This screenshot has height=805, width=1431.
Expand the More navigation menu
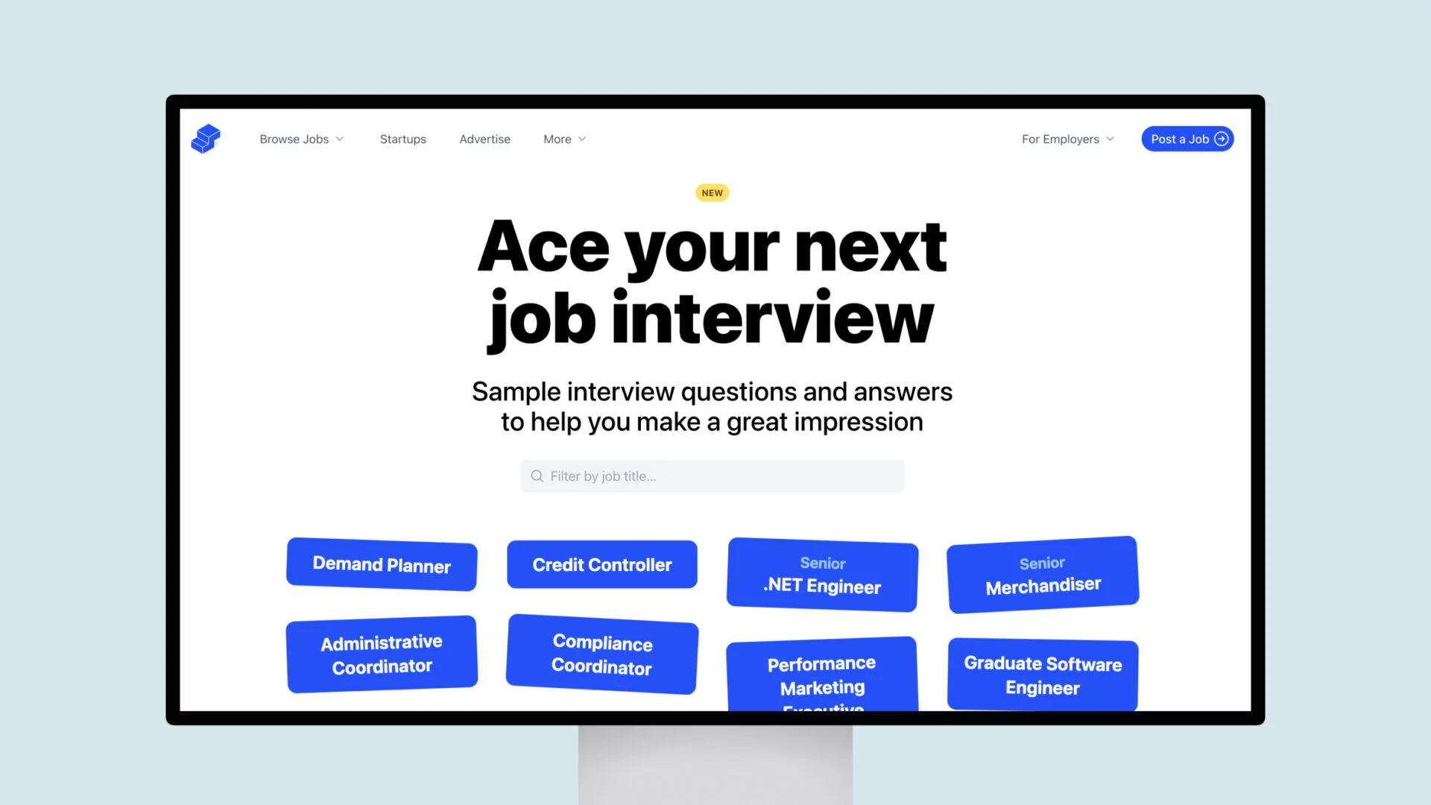pos(564,139)
